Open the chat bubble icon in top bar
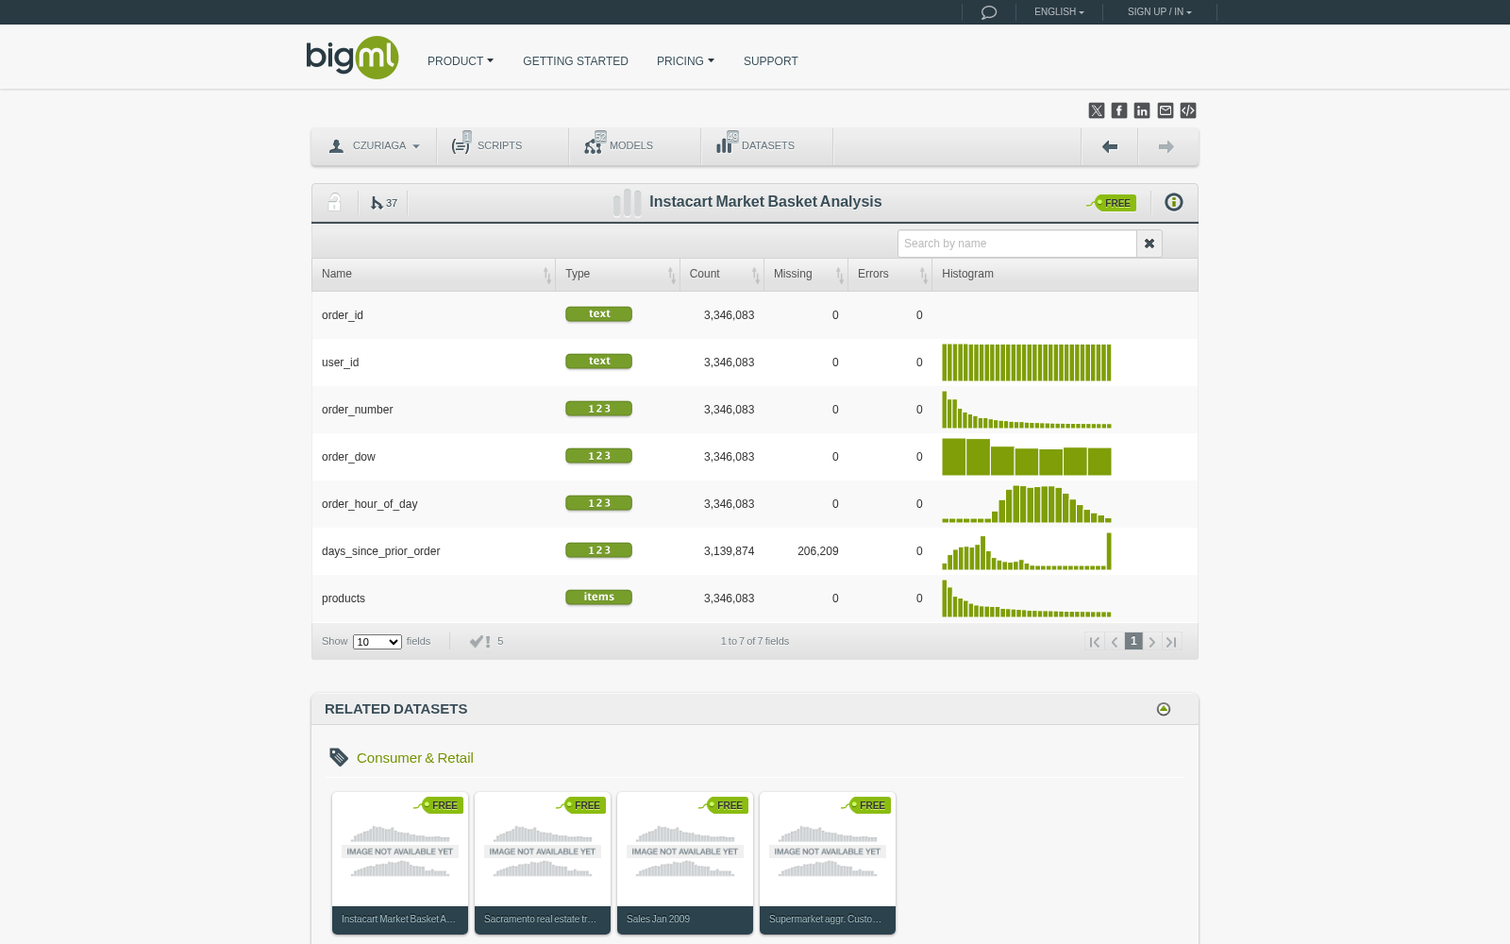 988,12
